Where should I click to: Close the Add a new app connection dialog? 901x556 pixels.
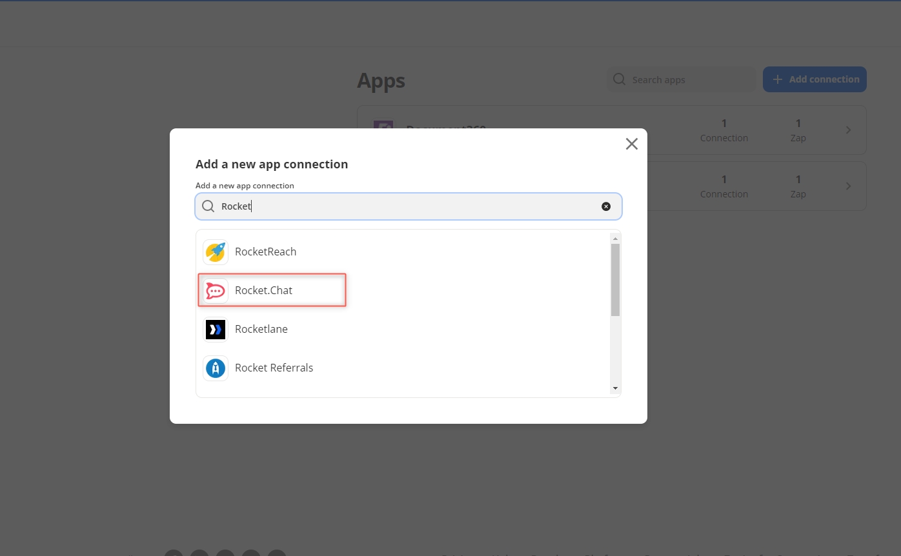tap(631, 144)
